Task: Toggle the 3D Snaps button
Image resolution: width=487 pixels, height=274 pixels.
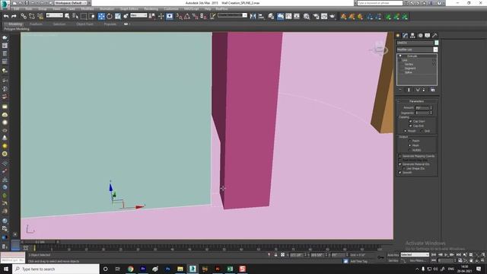Action: coord(180,16)
